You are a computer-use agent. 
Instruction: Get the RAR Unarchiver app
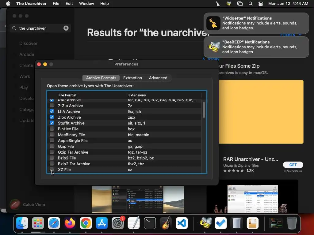293,165
